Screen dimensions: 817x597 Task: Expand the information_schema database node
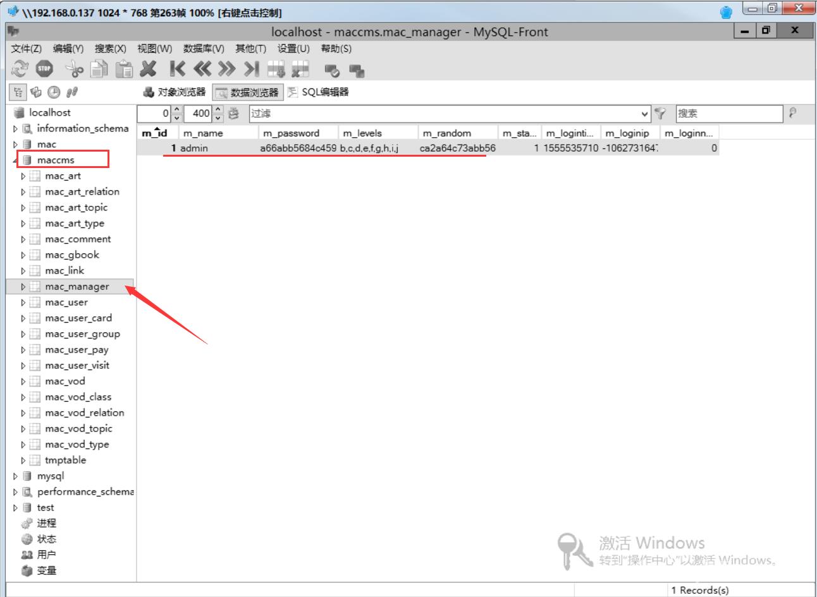pos(16,129)
